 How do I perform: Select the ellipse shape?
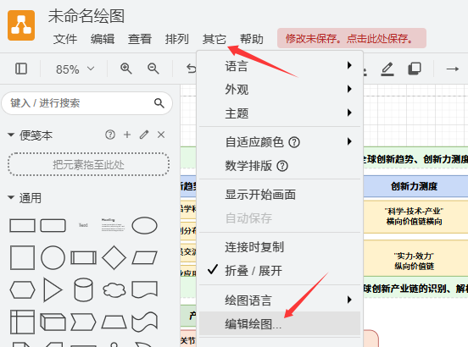[144, 225]
